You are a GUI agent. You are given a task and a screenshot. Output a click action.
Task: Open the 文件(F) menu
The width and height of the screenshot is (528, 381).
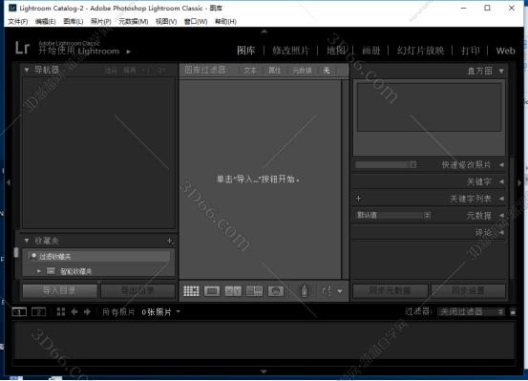pos(18,22)
